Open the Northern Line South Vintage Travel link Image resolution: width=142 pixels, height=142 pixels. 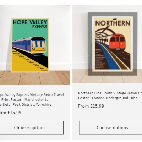tap(110, 93)
